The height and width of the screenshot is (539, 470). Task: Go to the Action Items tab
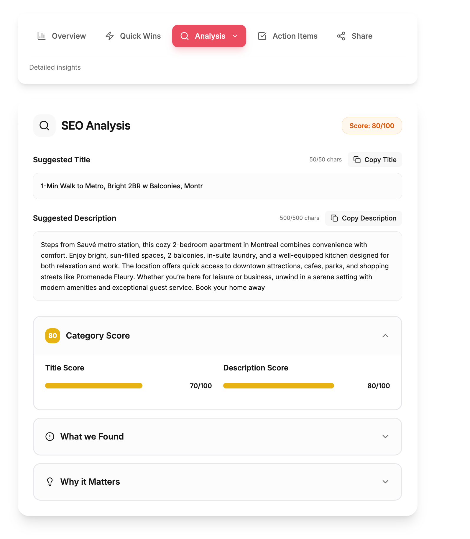click(x=287, y=36)
